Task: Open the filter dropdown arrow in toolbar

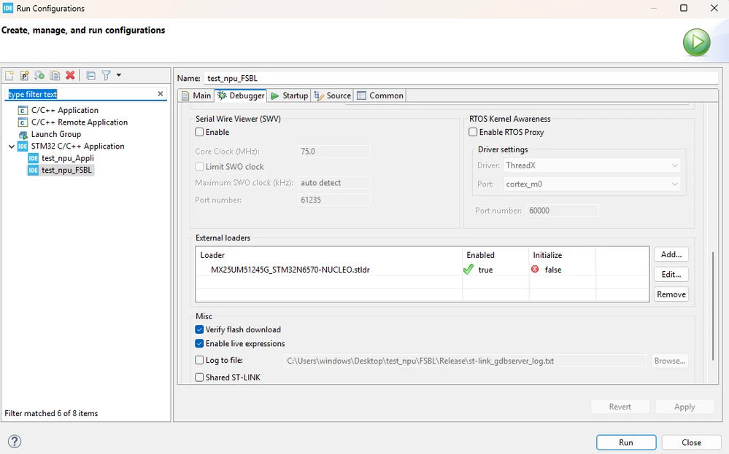Action: [x=119, y=75]
